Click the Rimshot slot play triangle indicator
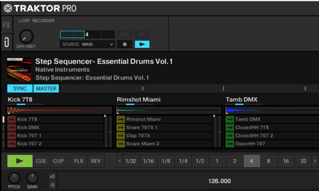 point(214,116)
